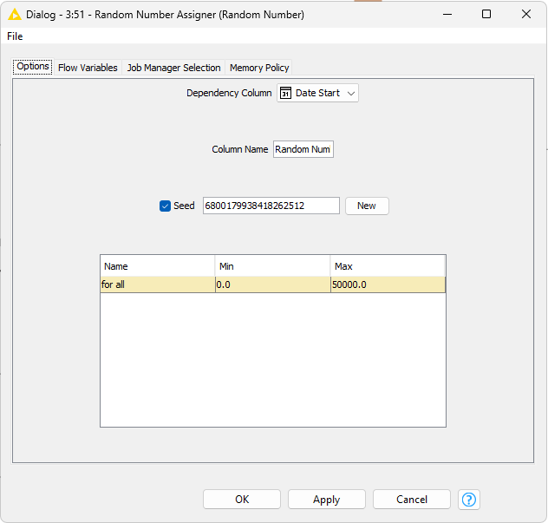The width and height of the screenshot is (548, 523).
Task: Expand the Dependency Column dropdown arrow
Action: [351, 93]
